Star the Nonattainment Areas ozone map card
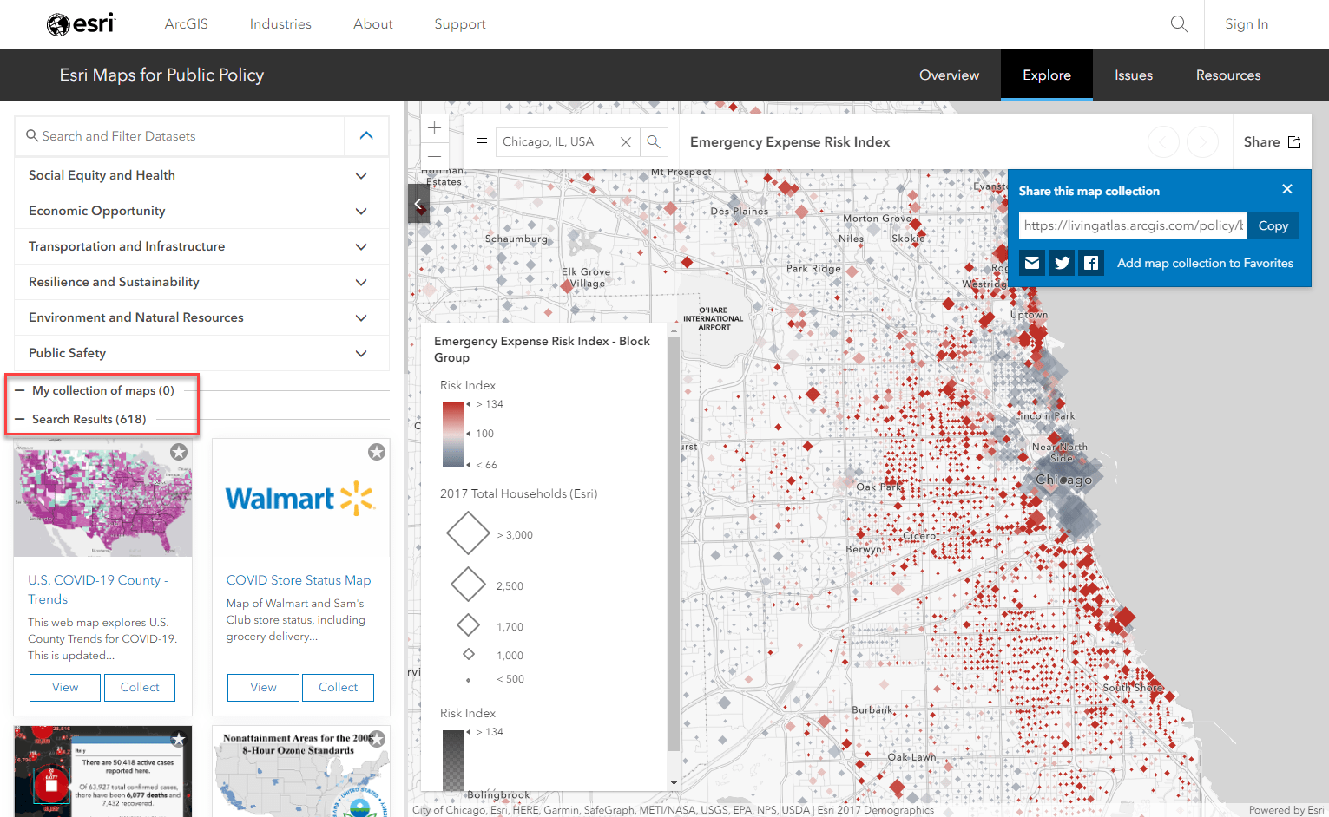Screen dimensions: 1329x817 (x=377, y=739)
